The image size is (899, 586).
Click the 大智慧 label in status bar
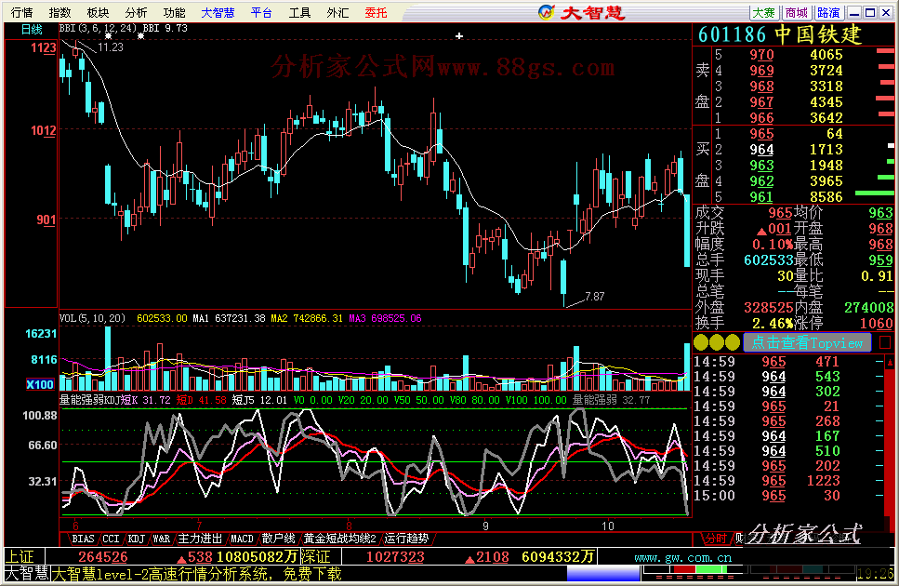(x=26, y=573)
